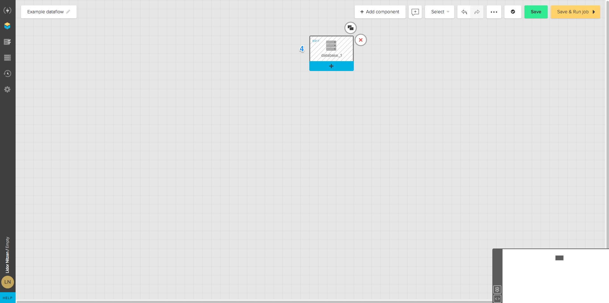
Task: Open the more options ellipsis menu
Action: click(494, 12)
